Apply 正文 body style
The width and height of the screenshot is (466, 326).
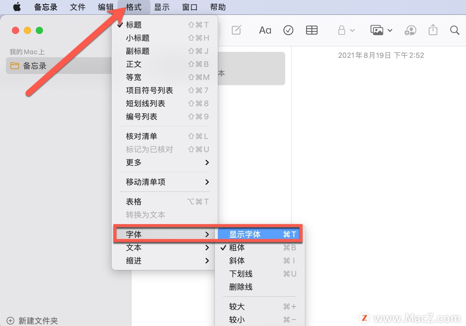165,64
